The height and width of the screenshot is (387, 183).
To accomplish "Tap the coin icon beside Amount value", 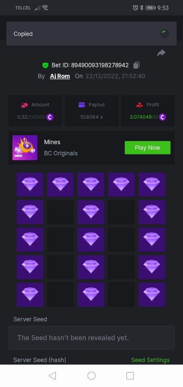I will [x=50, y=117].
